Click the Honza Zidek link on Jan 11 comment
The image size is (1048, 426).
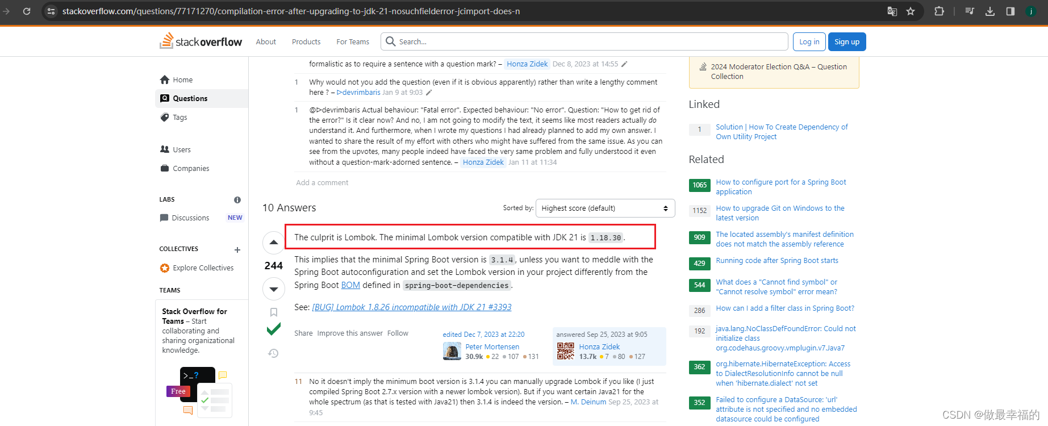click(483, 162)
